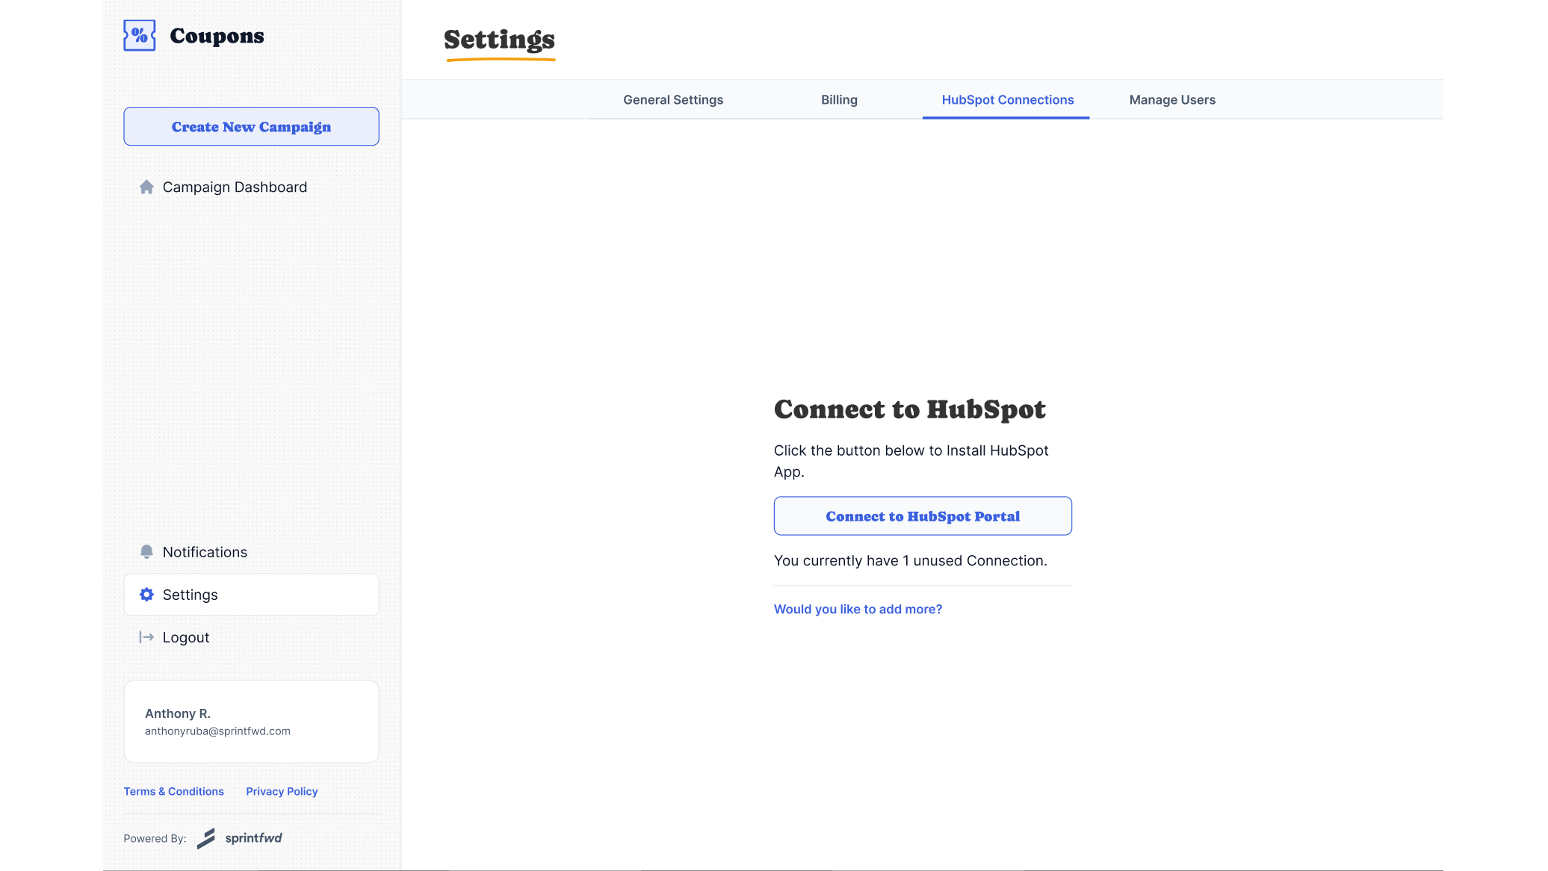Click the Coupons percent logo icon
This screenshot has height=871, width=1548.
tap(140, 35)
